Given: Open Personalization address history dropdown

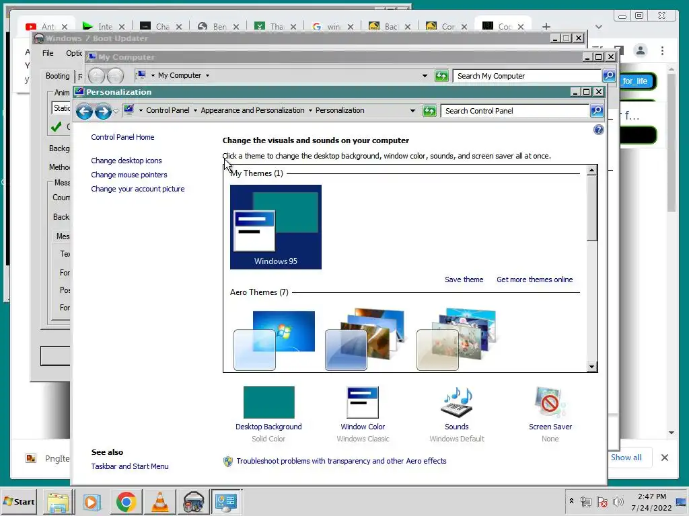Looking at the screenshot, I should (412, 111).
